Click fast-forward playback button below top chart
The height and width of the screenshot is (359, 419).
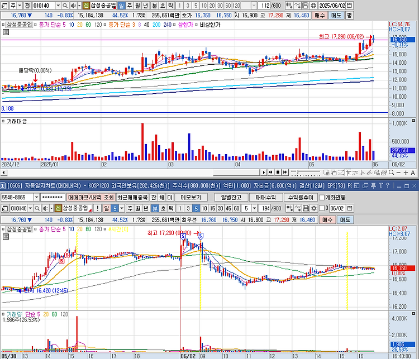285,173
